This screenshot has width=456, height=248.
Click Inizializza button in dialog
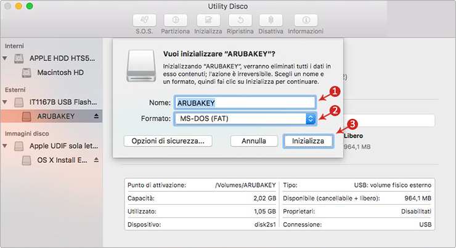coord(308,141)
